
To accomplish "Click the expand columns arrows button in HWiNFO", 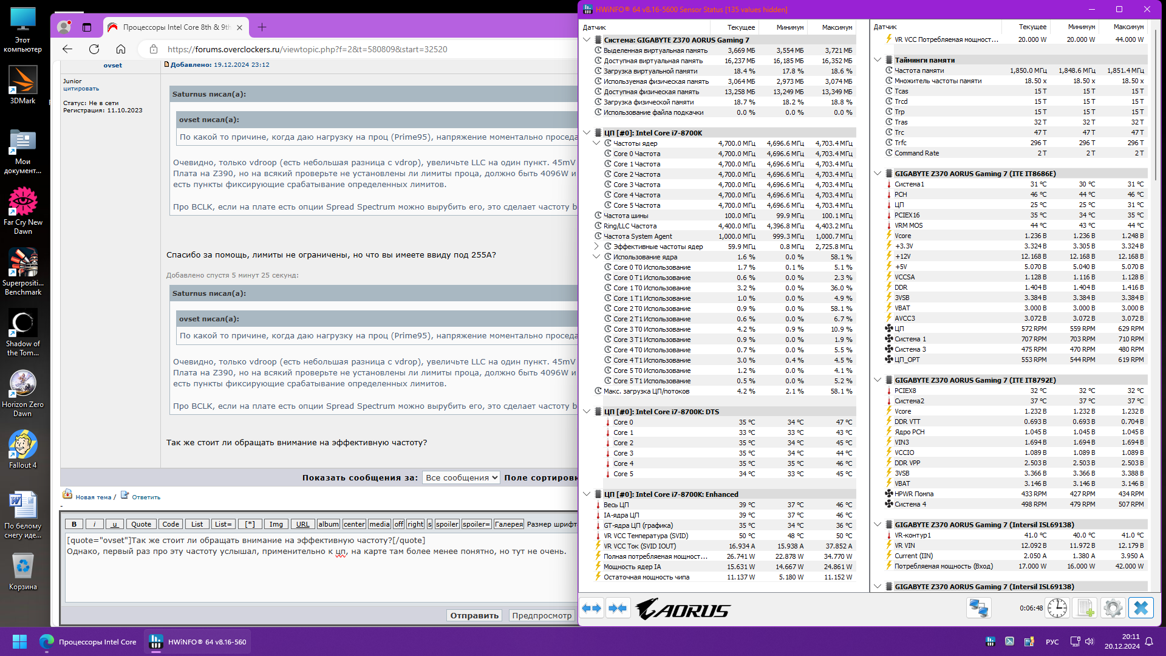I will pos(592,608).
